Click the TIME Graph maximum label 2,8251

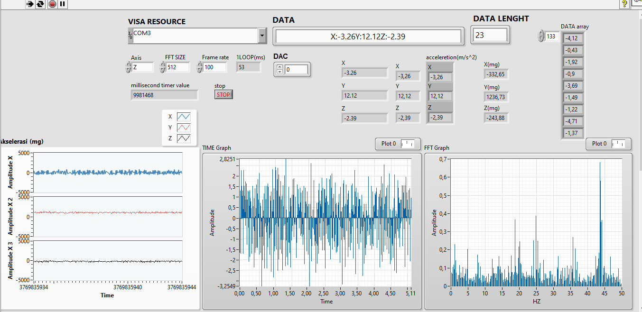[x=228, y=159]
